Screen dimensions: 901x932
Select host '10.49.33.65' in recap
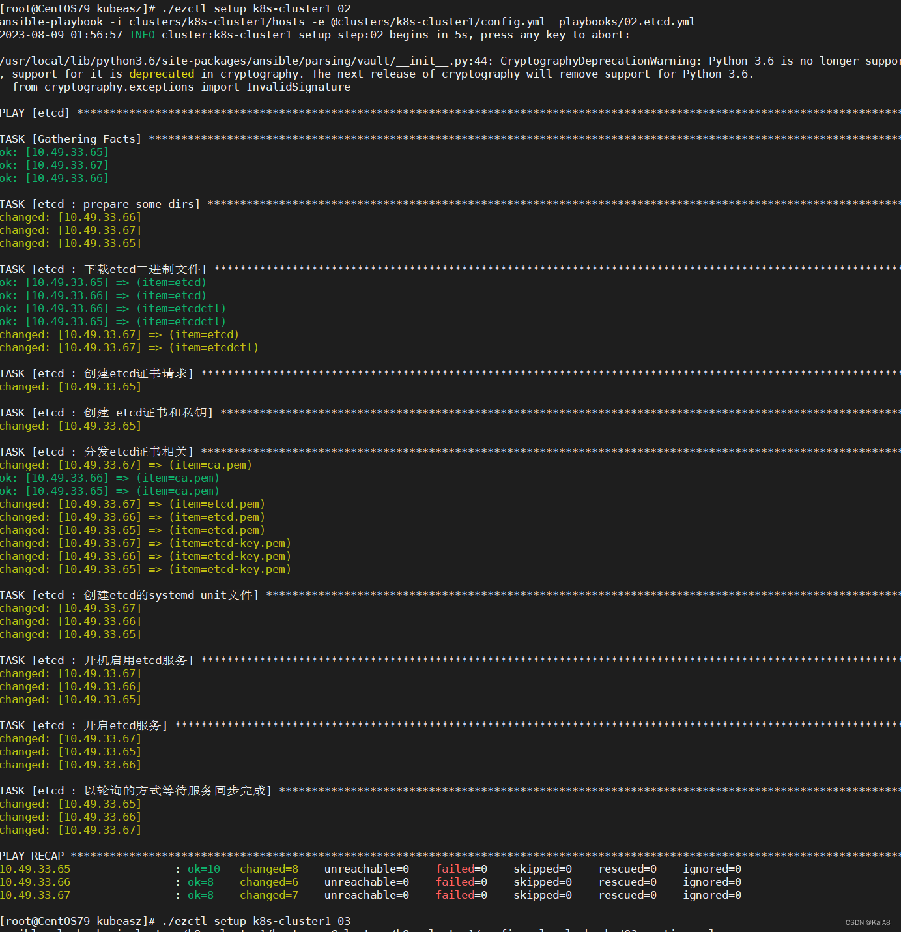35,869
